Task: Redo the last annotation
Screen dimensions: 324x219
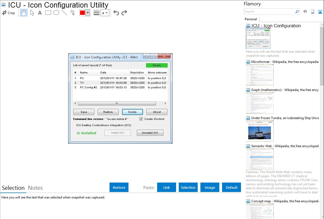Action: pos(124,13)
